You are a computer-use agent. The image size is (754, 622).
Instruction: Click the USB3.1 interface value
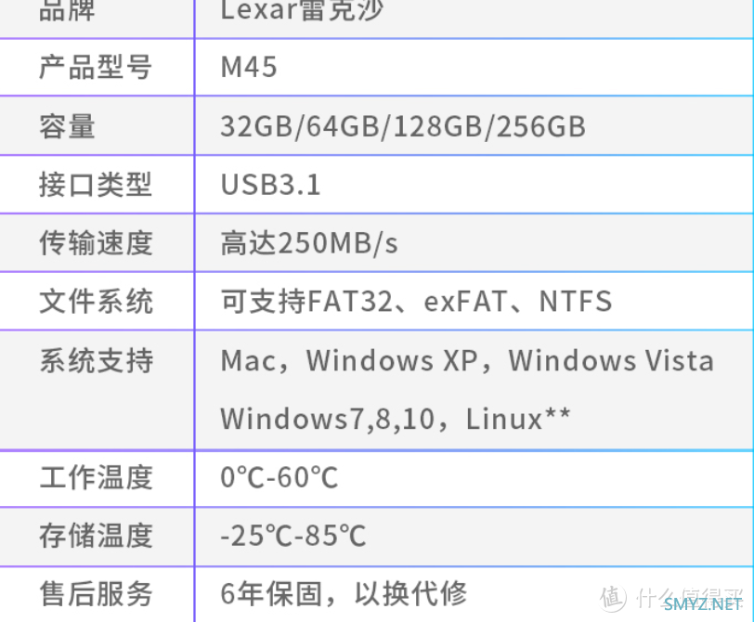pyautogui.click(x=270, y=185)
